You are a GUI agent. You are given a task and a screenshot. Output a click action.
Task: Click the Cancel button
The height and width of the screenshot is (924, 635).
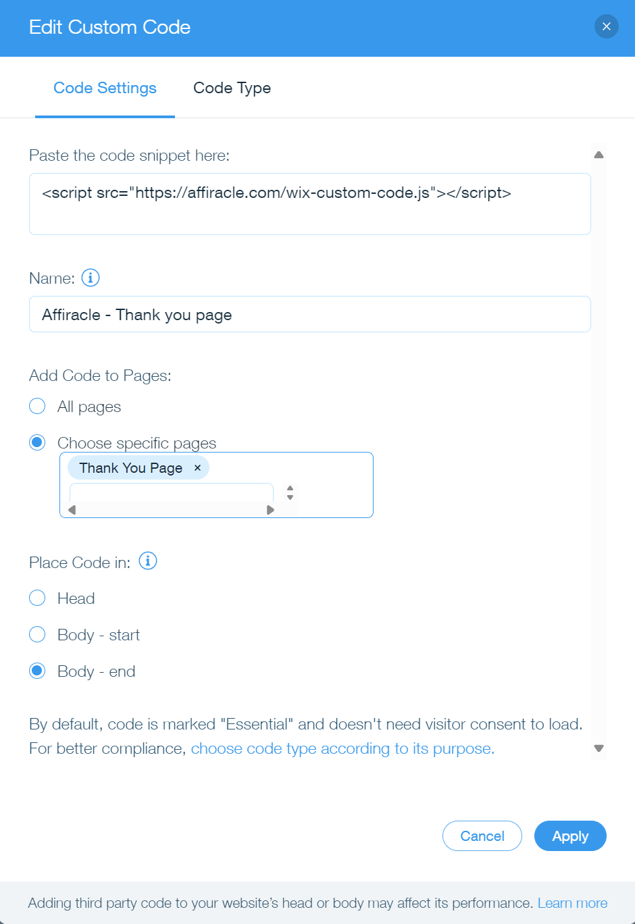click(482, 836)
